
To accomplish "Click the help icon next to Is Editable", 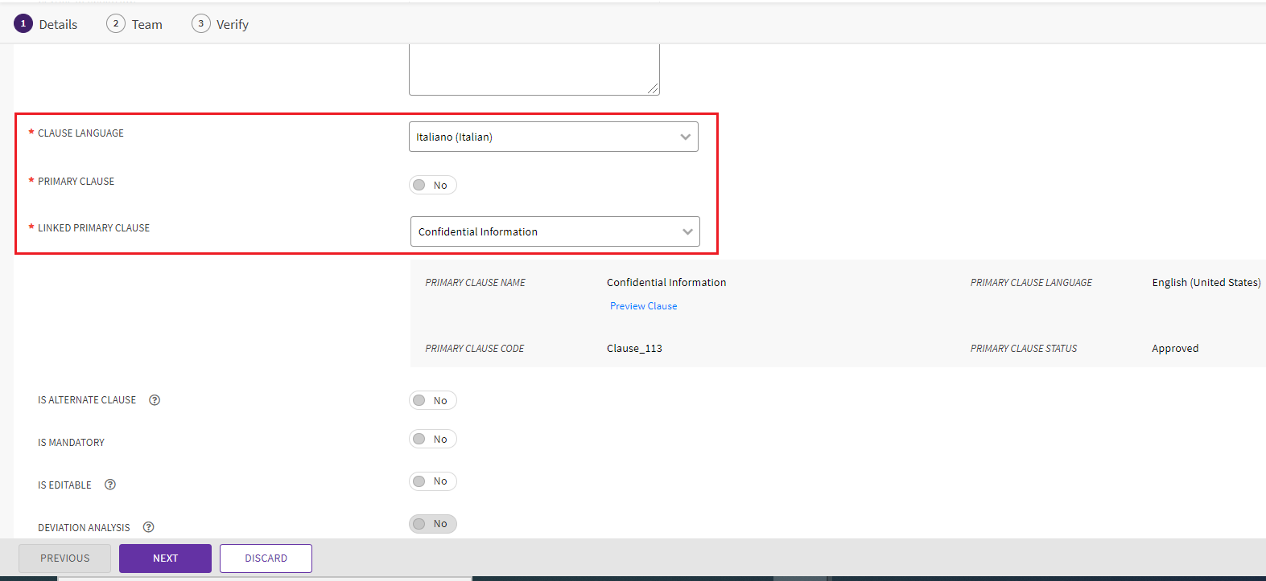I will 110,485.
